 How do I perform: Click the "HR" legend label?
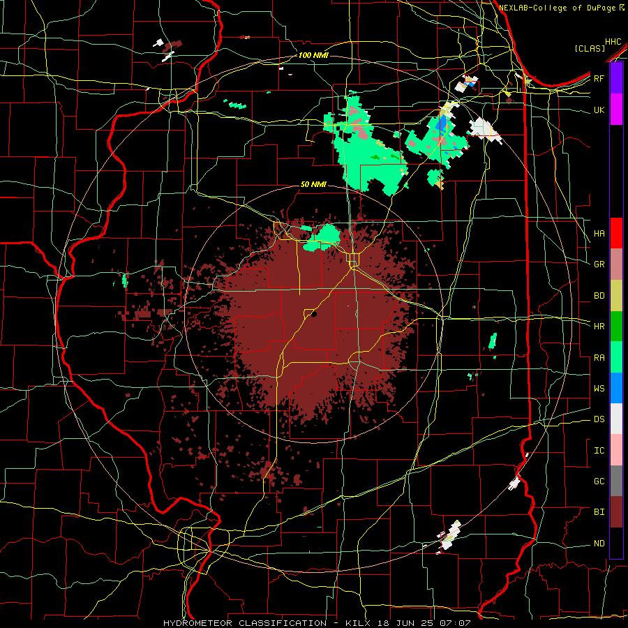599,327
